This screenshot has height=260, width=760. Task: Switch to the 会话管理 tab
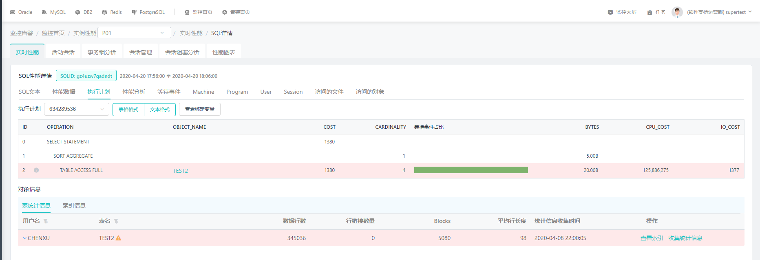click(141, 52)
